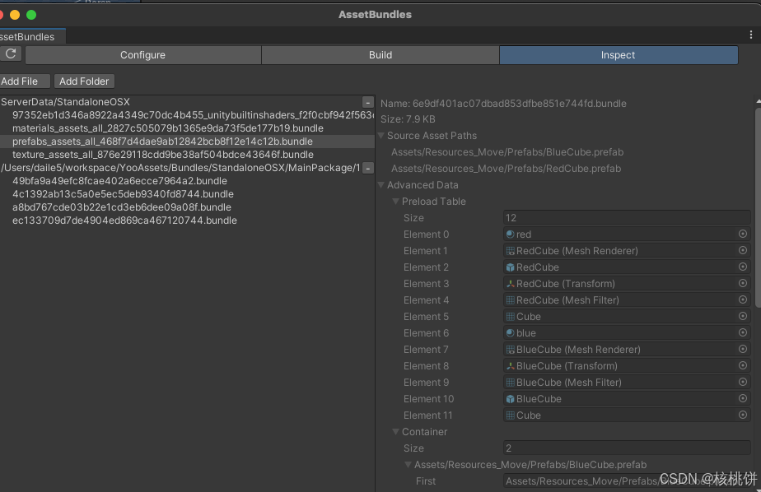This screenshot has width=761, height=492.
Task: Click the RedCube prefab icon in Element 2
Action: (x=511, y=267)
